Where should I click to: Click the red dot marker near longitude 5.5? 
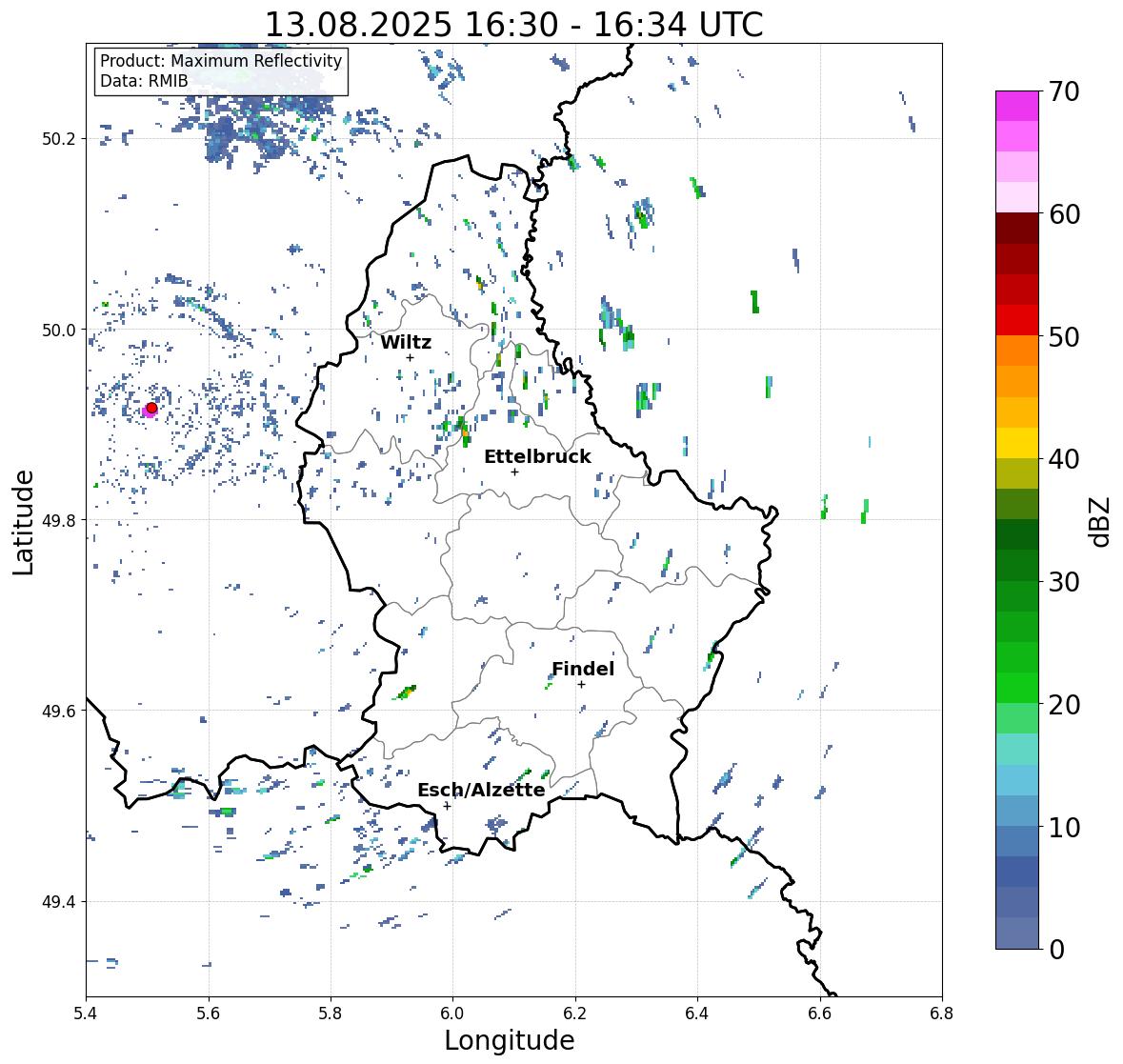(151, 408)
